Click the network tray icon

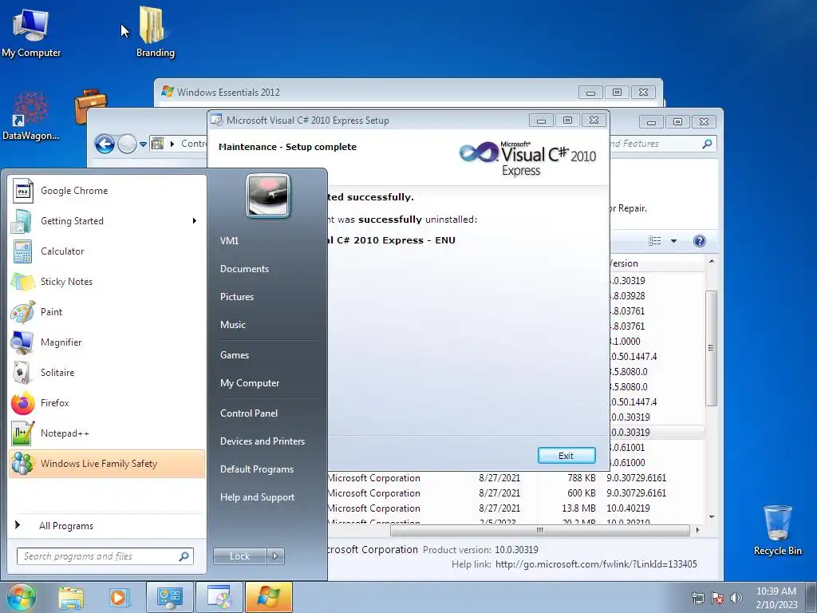(x=697, y=598)
